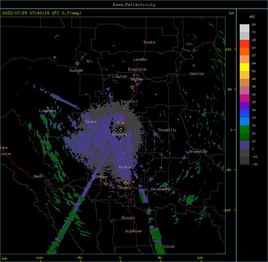The height and width of the screenshot is (262, 268).
Task: Click the Drumheller town label
Action: click(198, 152)
